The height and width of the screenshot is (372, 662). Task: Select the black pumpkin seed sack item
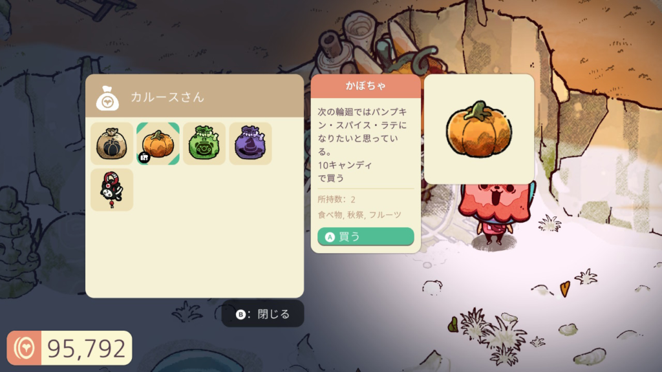(x=112, y=143)
